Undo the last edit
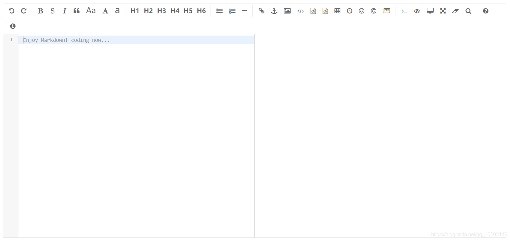Image resolution: width=510 pixels, height=240 pixels. [12, 11]
